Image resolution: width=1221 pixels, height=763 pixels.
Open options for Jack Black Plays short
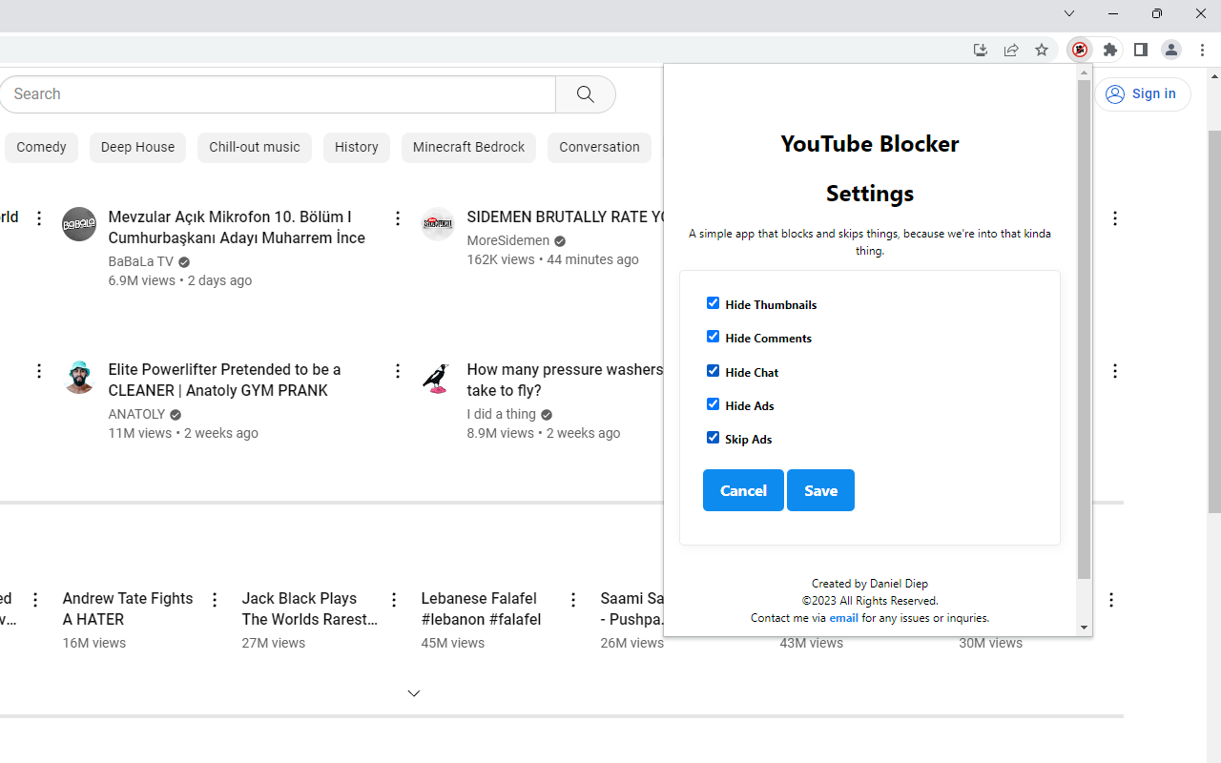coord(394,600)
